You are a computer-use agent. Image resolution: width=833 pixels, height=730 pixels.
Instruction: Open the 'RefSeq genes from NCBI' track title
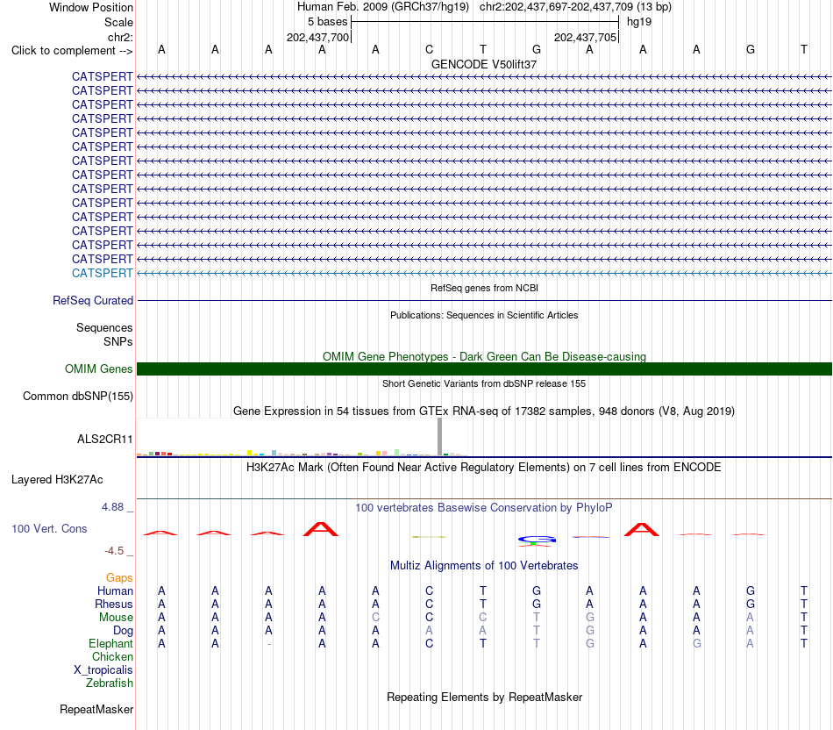click(484, 288)
